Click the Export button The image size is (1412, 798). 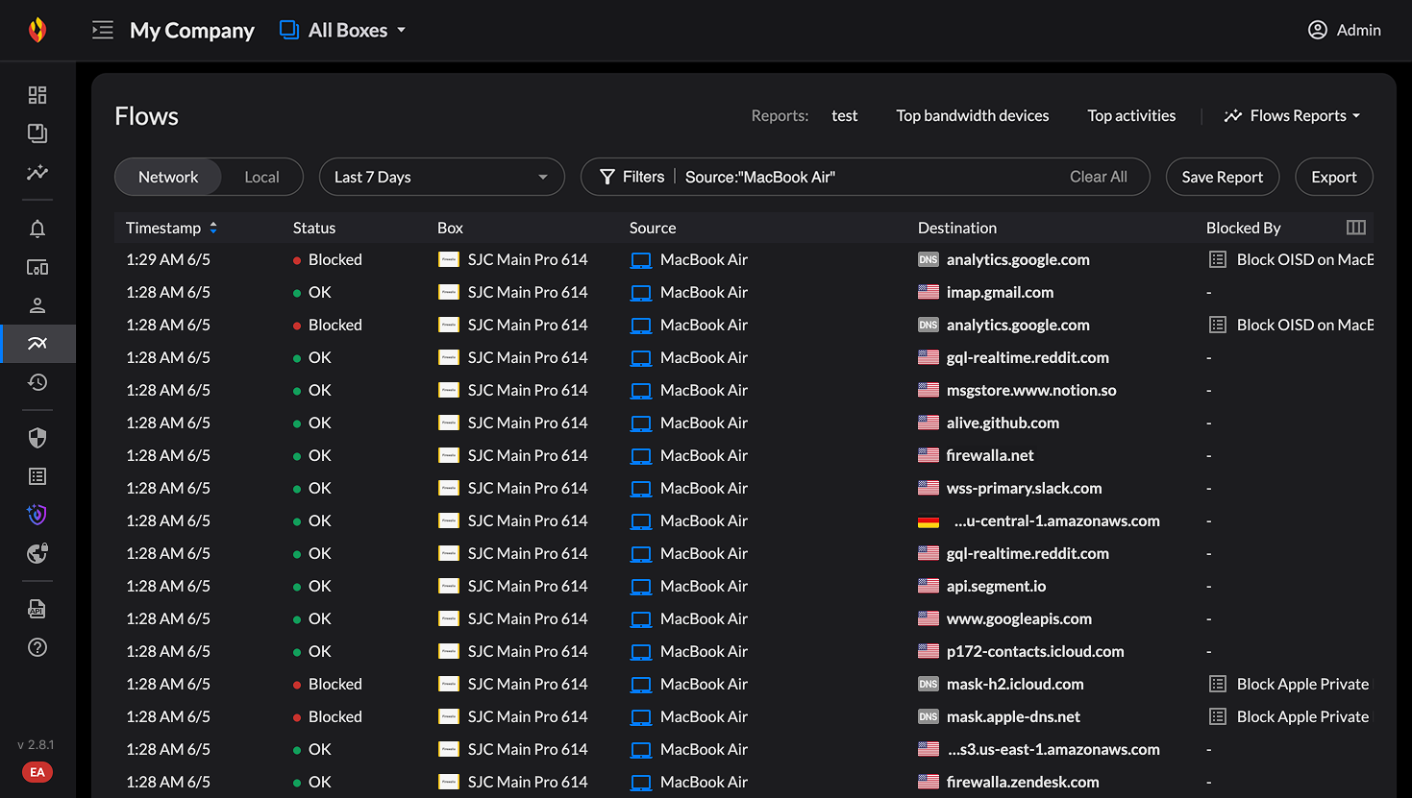[x=1334, y=177]
